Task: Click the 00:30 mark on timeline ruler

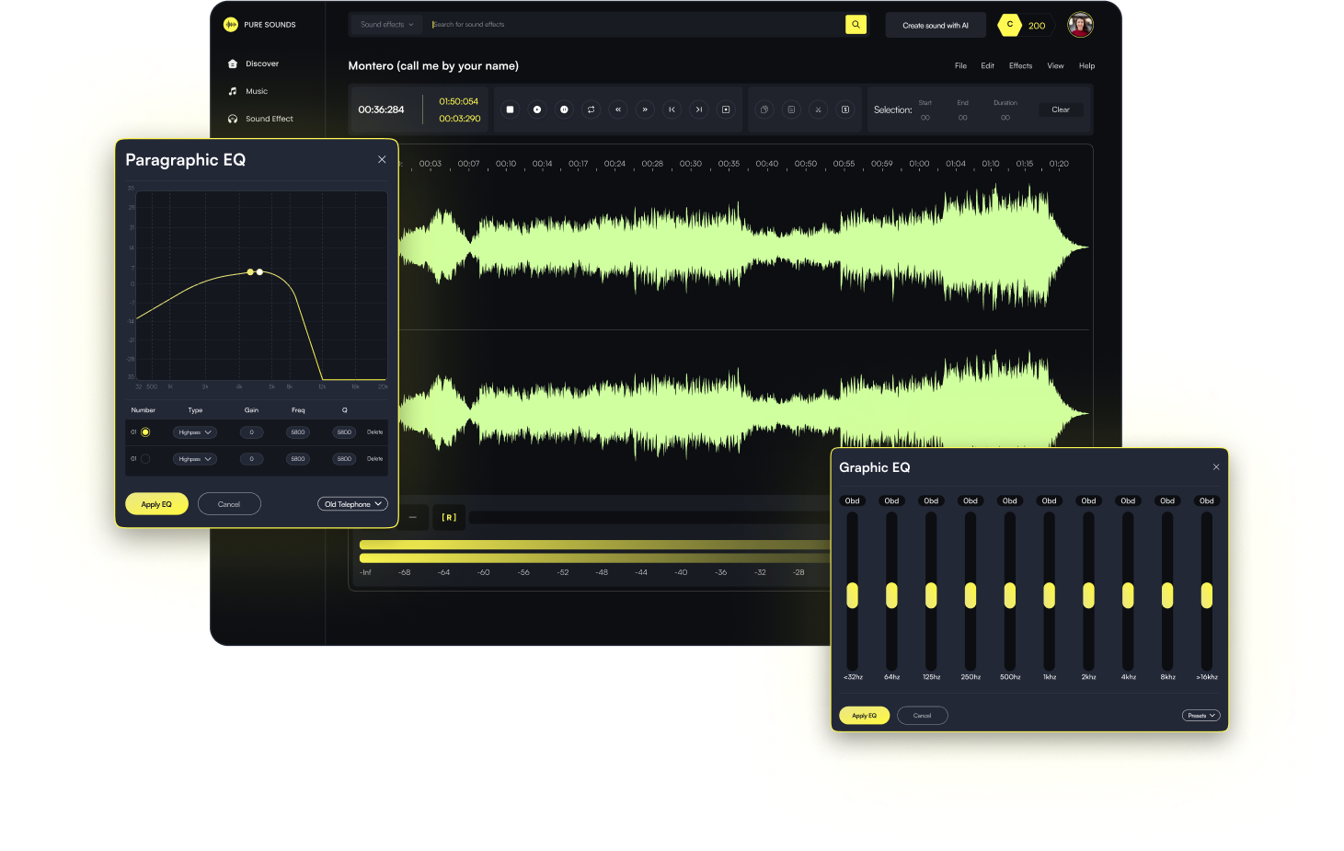Action: 691,164
